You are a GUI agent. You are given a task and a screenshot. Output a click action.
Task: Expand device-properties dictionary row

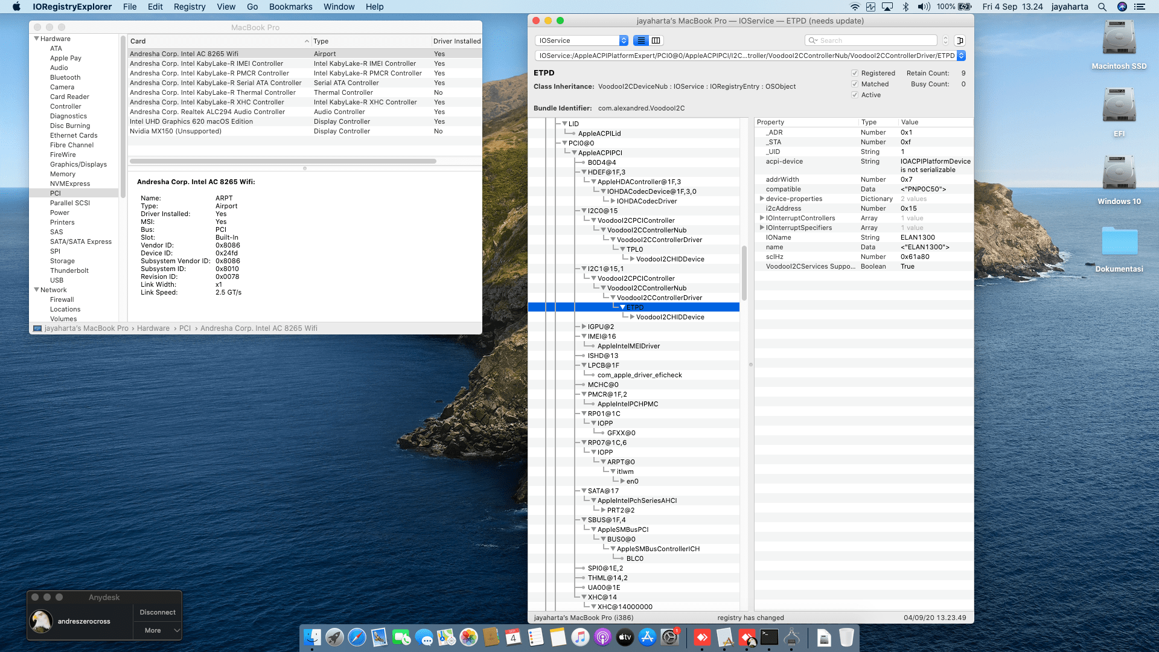(762, 199)
